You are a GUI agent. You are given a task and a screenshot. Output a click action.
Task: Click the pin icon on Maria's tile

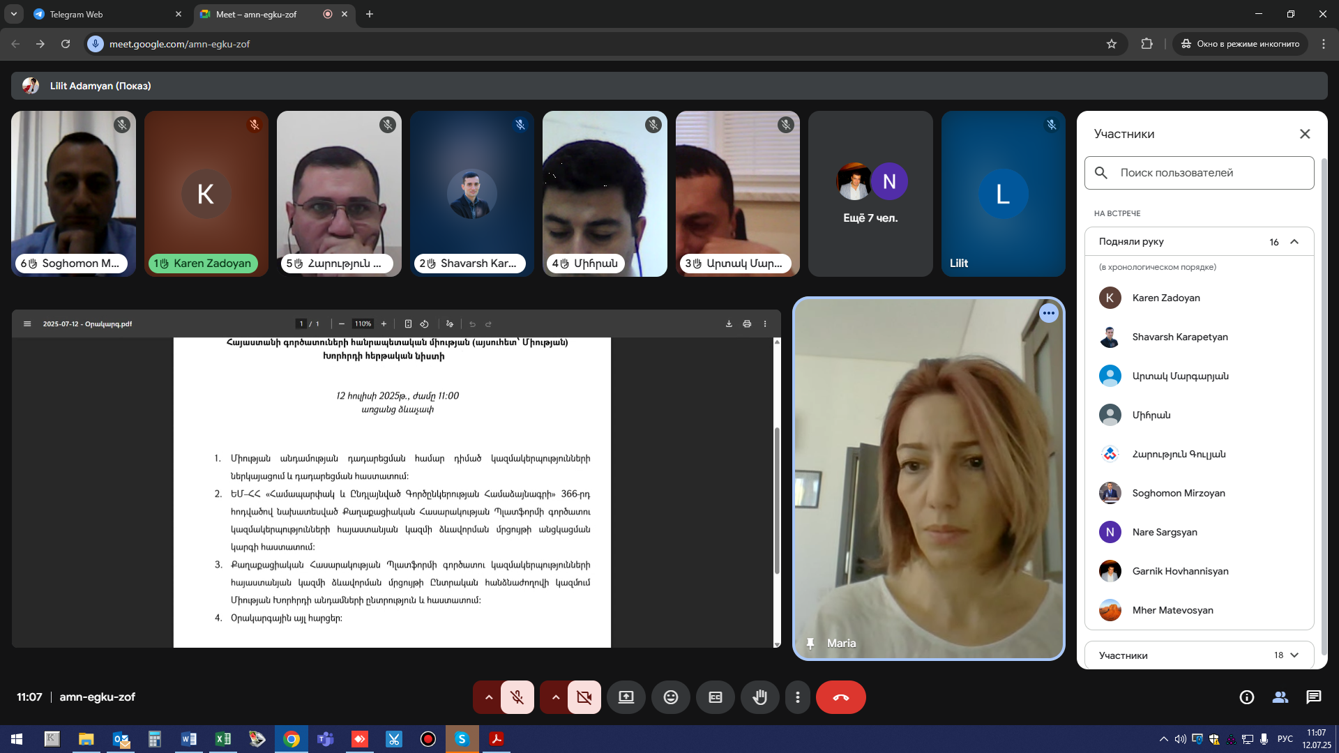[x=810, y=644]
